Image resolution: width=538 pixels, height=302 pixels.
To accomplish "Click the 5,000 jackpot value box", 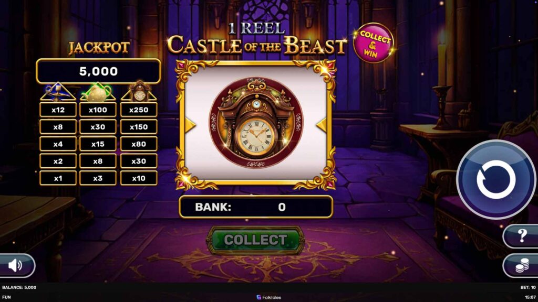I will [98, 71].
